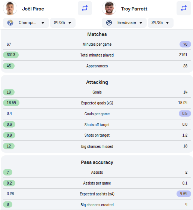Expand Parrott's 24/25 season selector

(160, 23)
